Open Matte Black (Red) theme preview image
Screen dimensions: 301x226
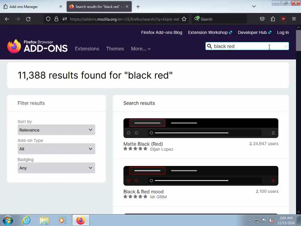coord(201,128)
